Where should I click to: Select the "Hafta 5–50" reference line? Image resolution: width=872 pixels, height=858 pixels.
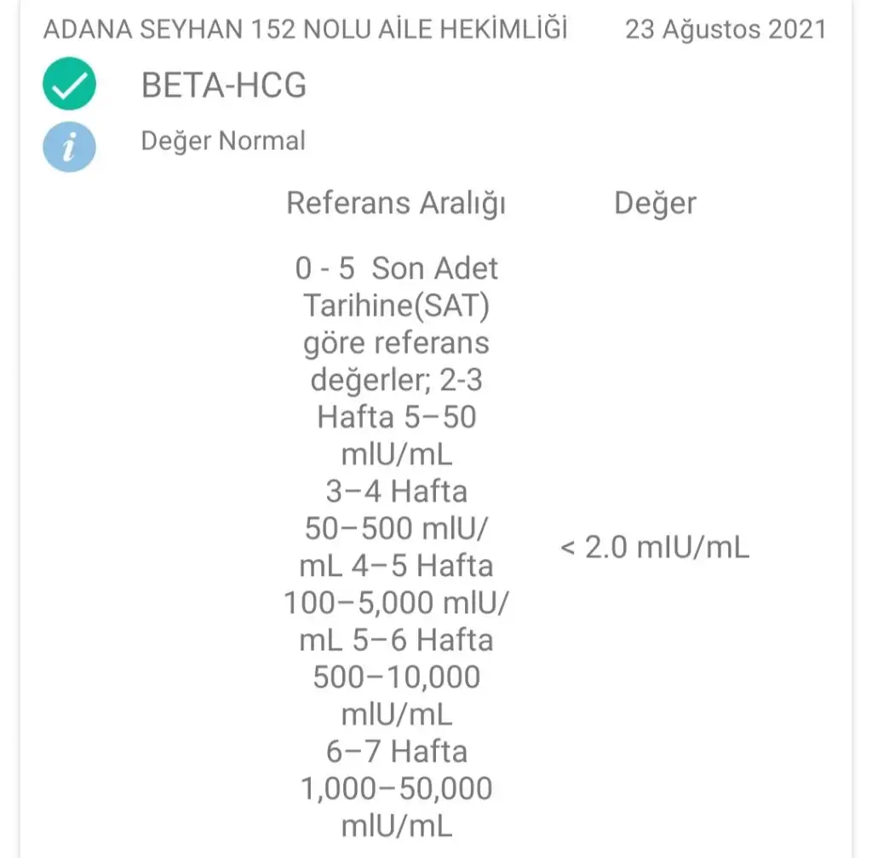(x=396, y=417)
